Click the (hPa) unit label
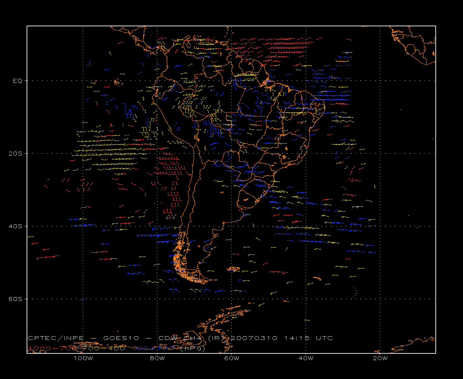 193,349
